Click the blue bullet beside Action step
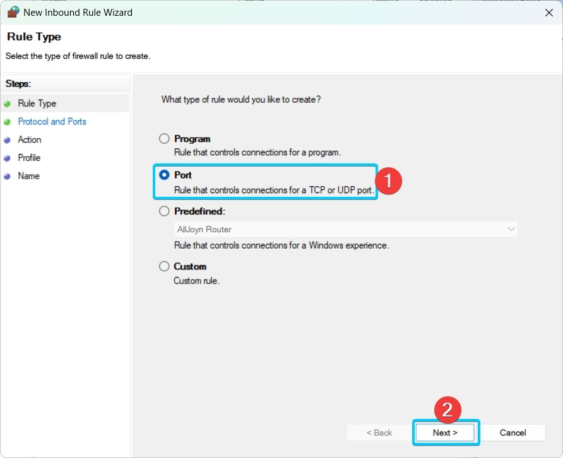This screenshot has height=458, width=563. [x=8, y=140]
